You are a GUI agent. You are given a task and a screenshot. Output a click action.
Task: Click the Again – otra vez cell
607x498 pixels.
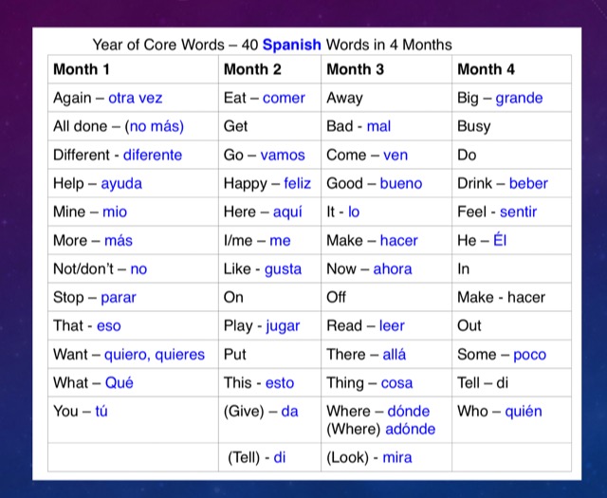coord(133,98)
